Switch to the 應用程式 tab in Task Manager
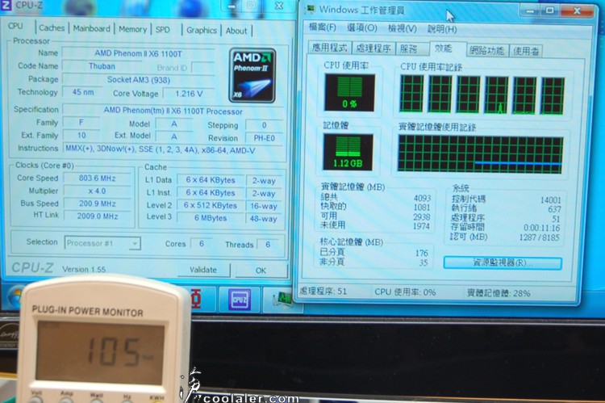 [x=329, y=48]
